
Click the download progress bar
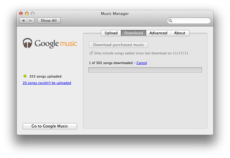pyautogui.click(x=145, y=70)
